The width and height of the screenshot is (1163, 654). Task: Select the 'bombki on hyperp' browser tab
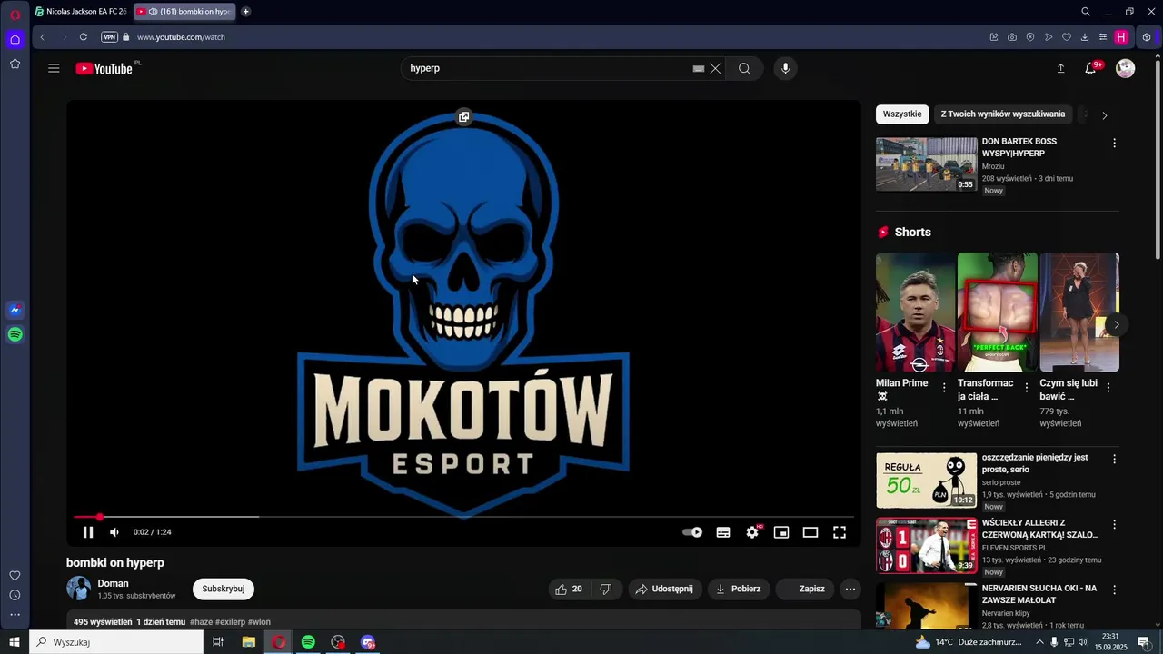184,12
